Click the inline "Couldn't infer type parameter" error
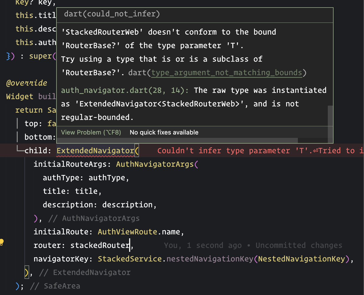Image resolution: width=364 pixels, height=295 pixels. (260, 151)
